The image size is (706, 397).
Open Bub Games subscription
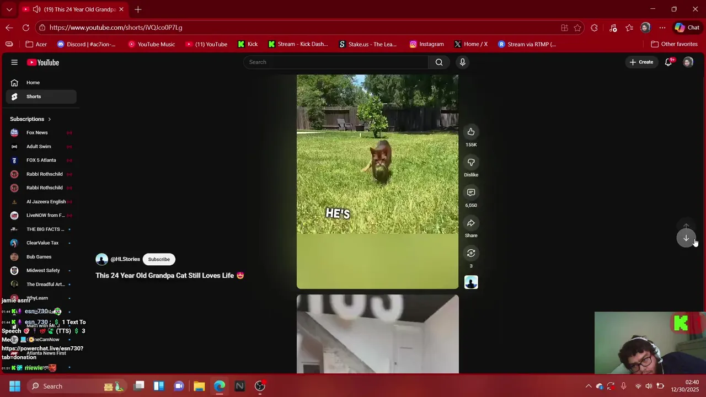[41, 257]
